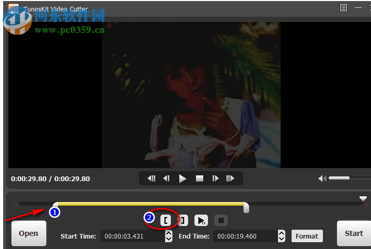
Task: Click the End Time input field
Action: tap(246, 236)
